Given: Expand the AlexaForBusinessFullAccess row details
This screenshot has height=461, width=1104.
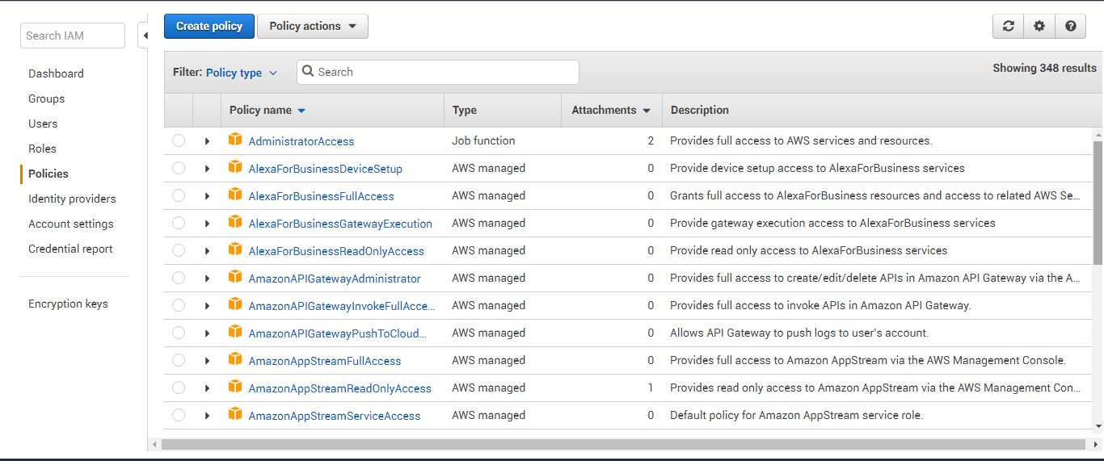Looking at the screenshot, I should (207, 196).
